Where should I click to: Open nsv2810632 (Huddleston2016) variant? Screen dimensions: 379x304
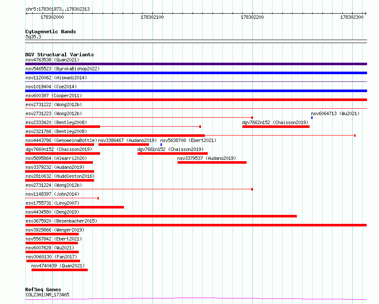(60, 176)
